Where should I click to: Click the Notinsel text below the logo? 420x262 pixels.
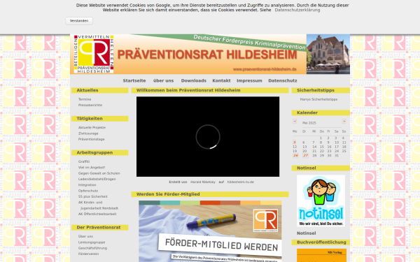coord(306,233)
